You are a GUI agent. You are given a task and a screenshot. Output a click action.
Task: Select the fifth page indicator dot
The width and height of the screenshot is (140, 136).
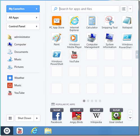(x=100, y=101)
